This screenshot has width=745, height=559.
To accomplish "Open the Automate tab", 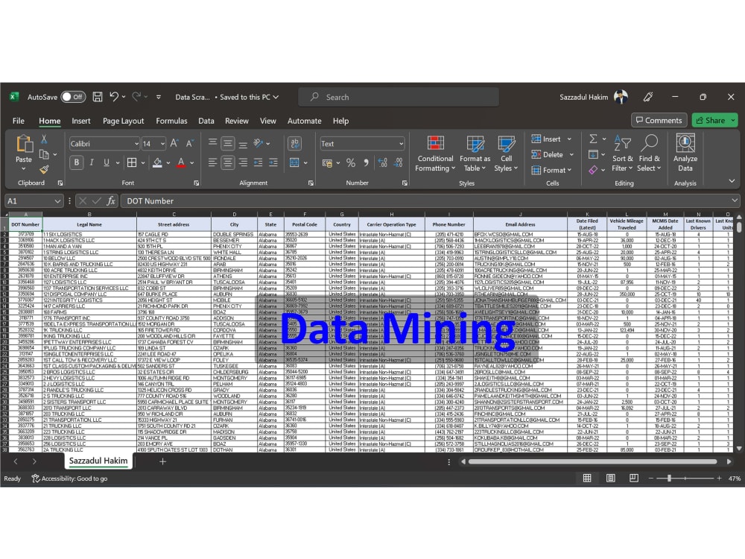I will (304, 121).
